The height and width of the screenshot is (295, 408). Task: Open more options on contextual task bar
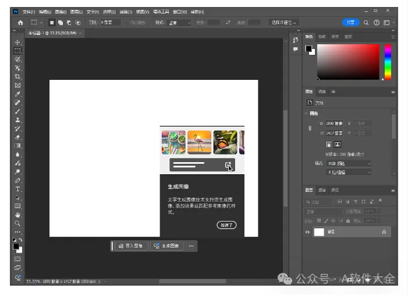click(191, 246)
